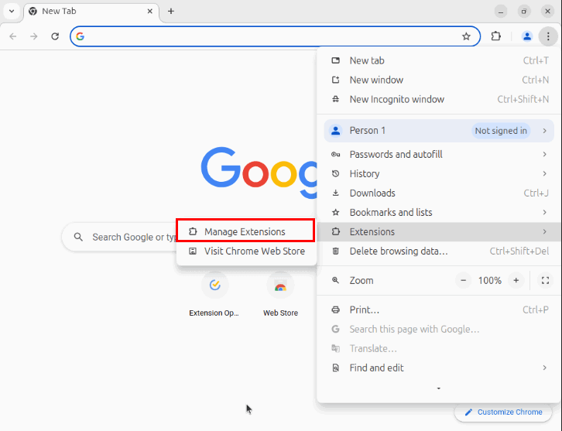Open a new tab with plus button

(x=171, y=11)
